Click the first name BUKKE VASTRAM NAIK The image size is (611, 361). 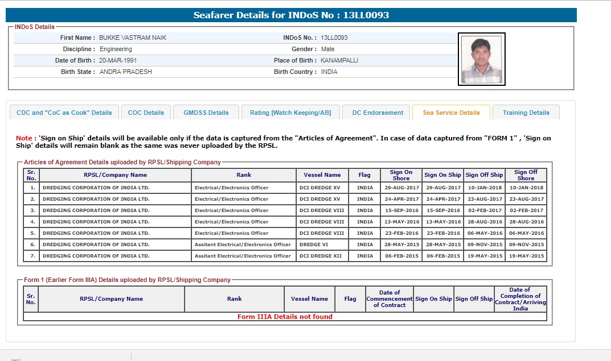point(133,38)
